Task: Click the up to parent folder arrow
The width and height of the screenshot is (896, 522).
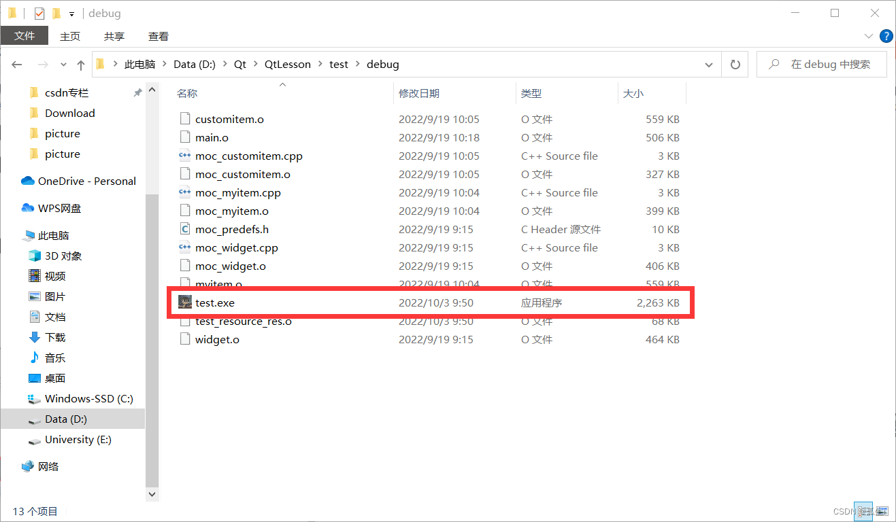Action: tap(82, 64)
